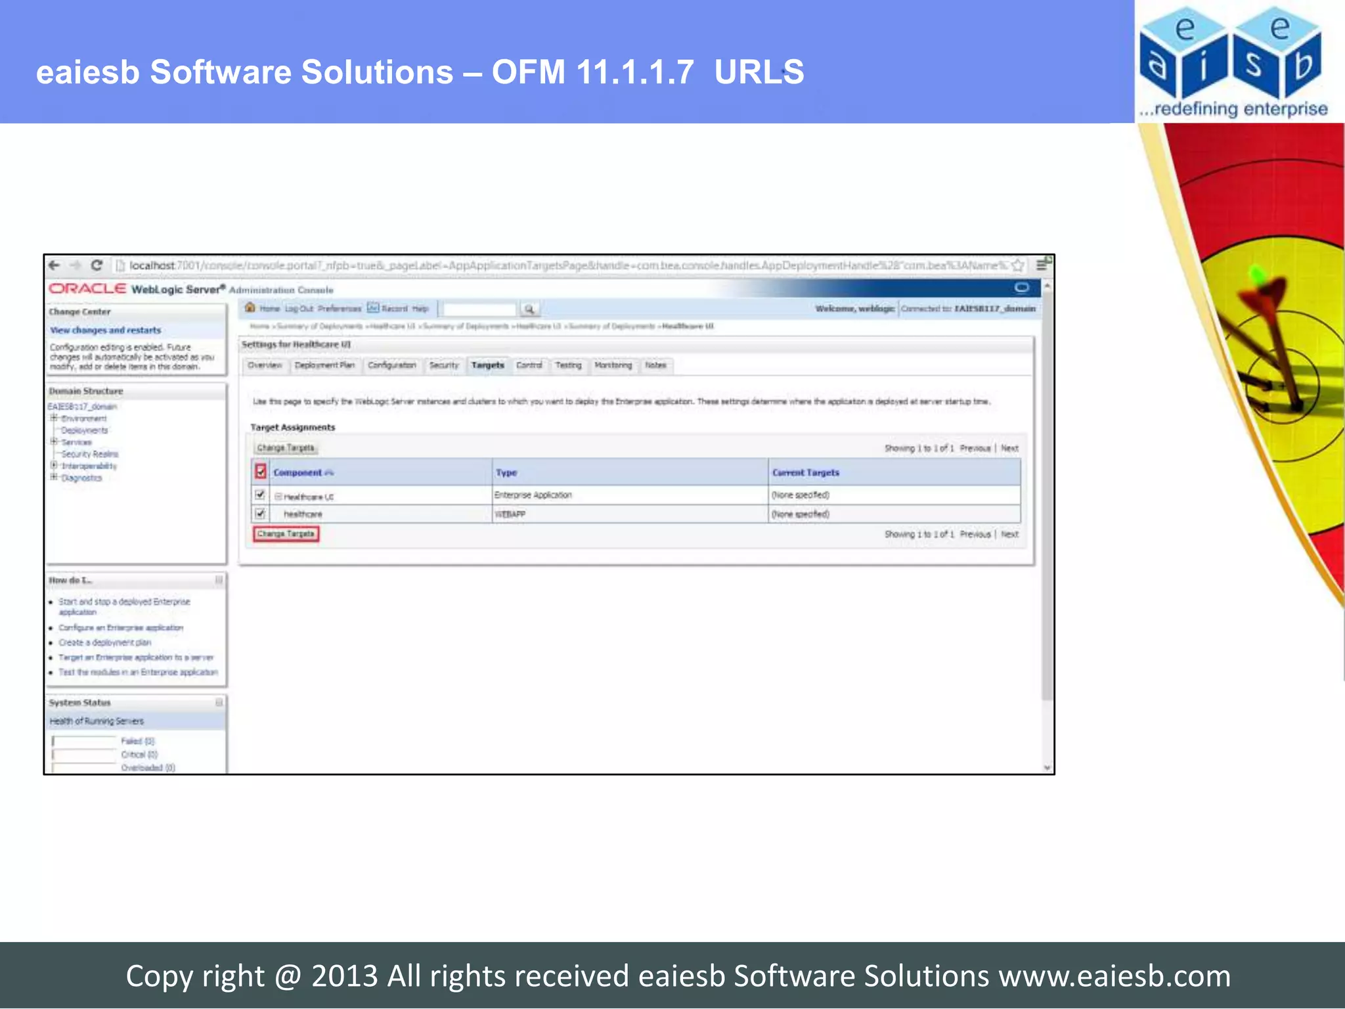Click the Help link

[420, 309]
